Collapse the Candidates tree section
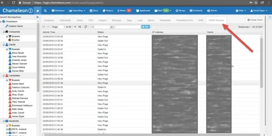The image size is (272, 136). pyautogui.click(x=4, y=76)
